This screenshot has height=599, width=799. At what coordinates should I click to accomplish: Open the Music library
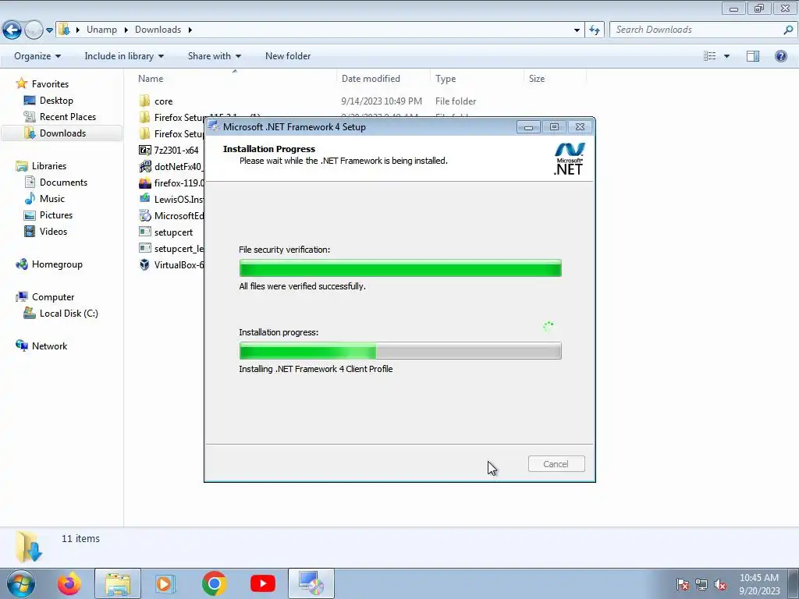click(x=52, y=199)
